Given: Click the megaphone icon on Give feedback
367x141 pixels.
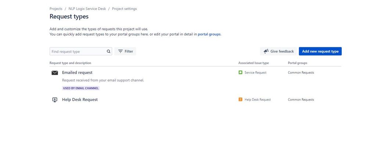Looking at the screenshot, I should point(266,51).
